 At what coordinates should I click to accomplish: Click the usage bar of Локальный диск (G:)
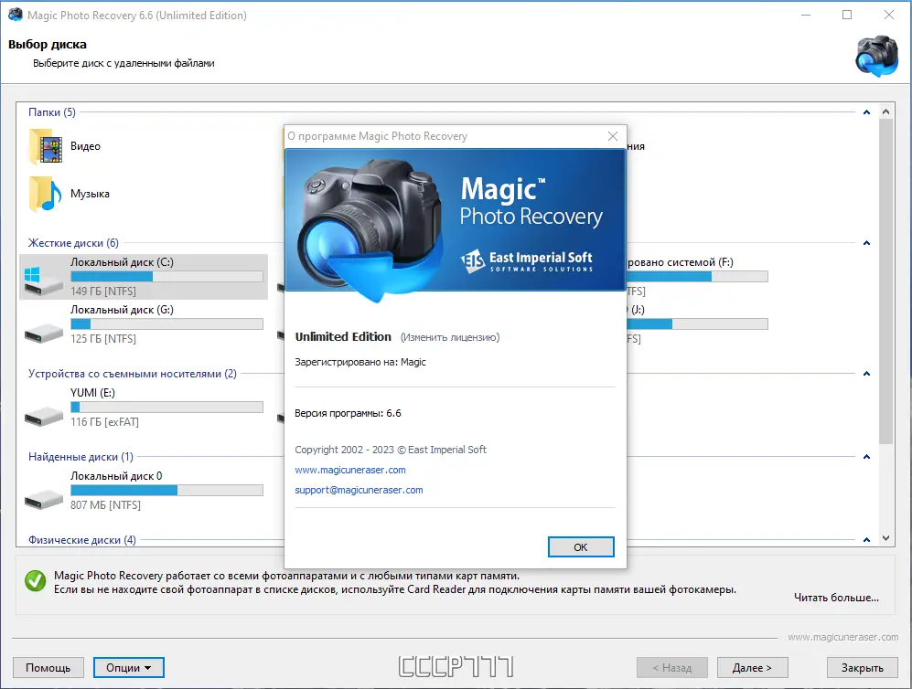[166, 324]
